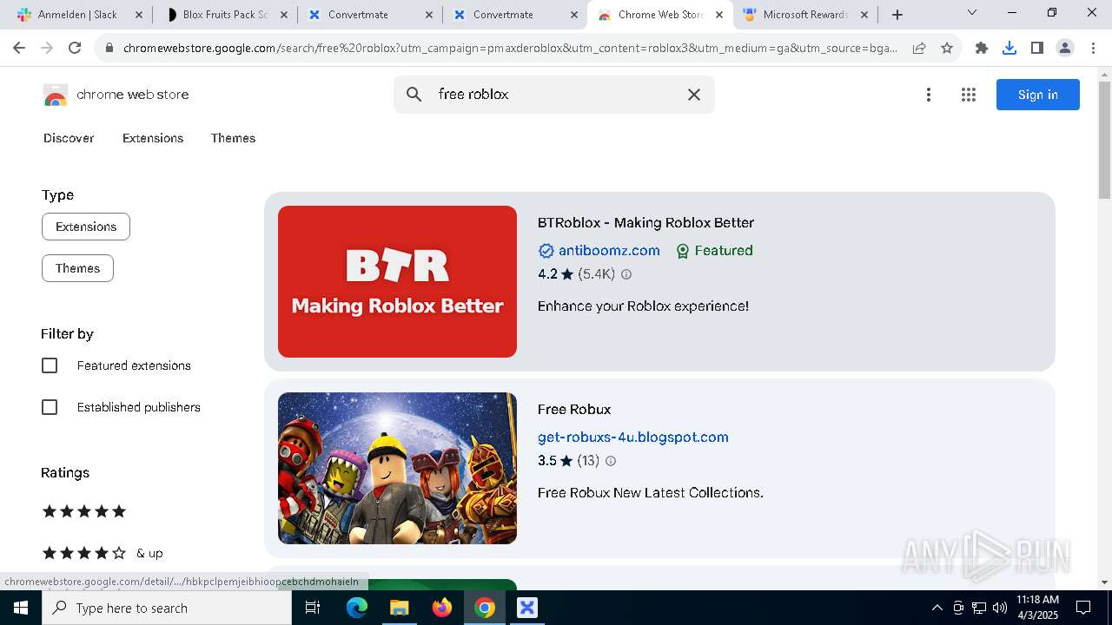Open the Chrome profile avatar
Screen dimensions: 1112x625
[x=1065, y=48]
